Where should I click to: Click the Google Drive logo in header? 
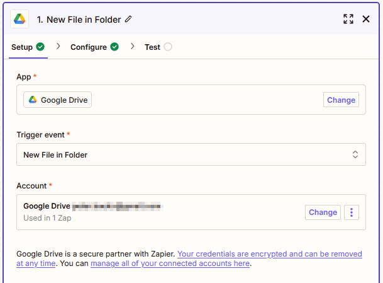click(x=19, y=19)
